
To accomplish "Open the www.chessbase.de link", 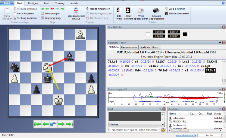I will tap(186, 135).
